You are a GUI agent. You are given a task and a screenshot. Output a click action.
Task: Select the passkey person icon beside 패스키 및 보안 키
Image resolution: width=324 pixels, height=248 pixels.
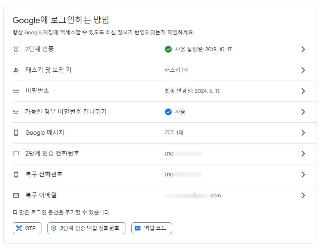tap(16, 70)
